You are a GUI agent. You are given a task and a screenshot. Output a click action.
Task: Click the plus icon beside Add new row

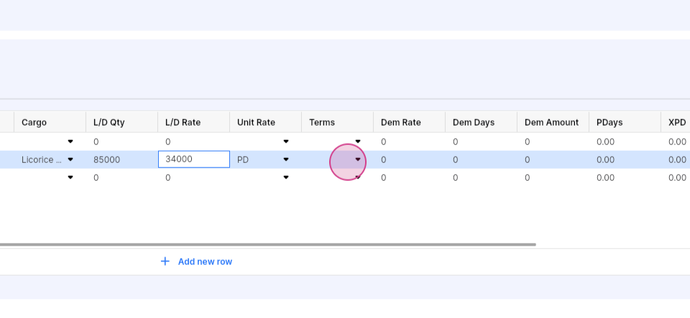[x=165, y=262]
